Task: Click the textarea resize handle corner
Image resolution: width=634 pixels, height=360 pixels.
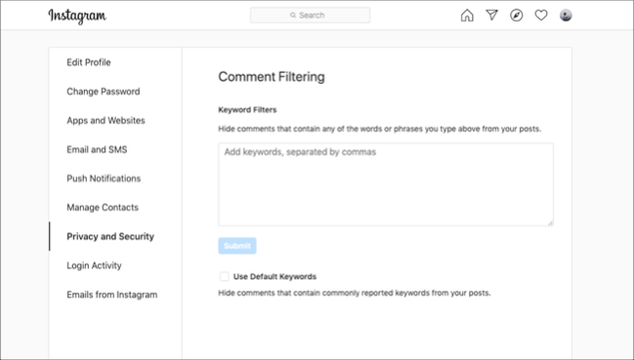Action: [550, 222]
